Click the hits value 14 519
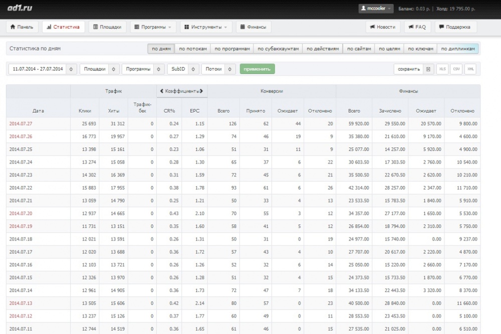This screenshot has height=334, width=501. point(118,329)
